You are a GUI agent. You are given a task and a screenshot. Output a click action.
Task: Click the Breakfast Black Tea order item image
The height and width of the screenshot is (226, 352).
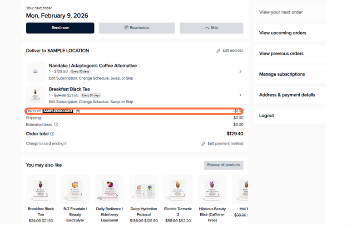(x=35, y=95)
